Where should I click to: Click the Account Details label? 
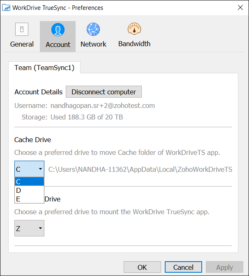[x=39, y=92]
